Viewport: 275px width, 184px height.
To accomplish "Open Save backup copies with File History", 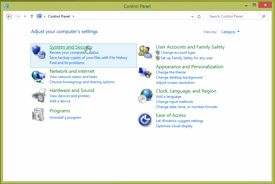I will click(x=88, y=58).
